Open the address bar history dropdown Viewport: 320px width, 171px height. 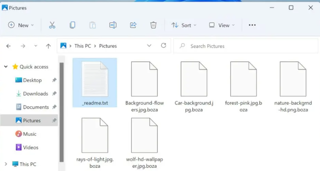click(149, 46)
